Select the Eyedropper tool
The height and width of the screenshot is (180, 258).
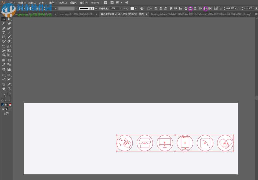(x=4, y=65)
